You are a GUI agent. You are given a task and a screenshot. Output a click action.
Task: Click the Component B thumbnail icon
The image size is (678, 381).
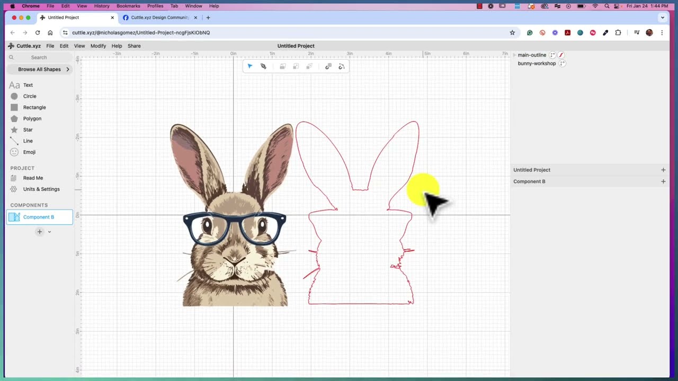pos(14,217)
